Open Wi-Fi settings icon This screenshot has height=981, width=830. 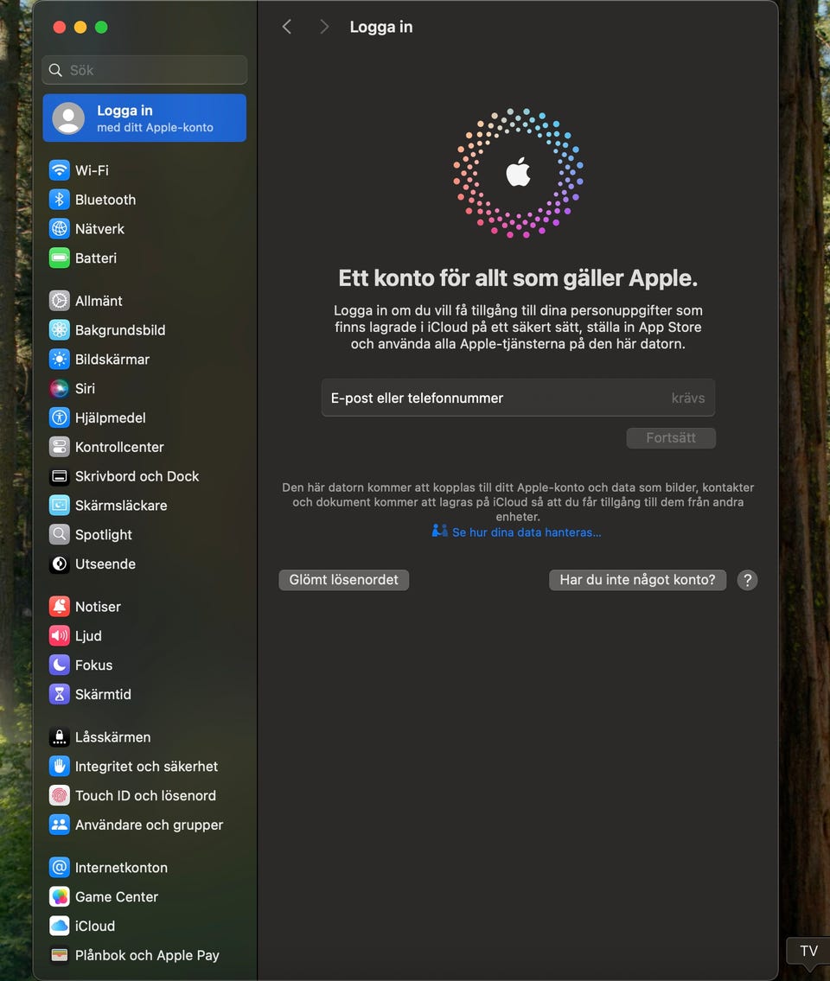pyautogui.click(x=60, y=170)
